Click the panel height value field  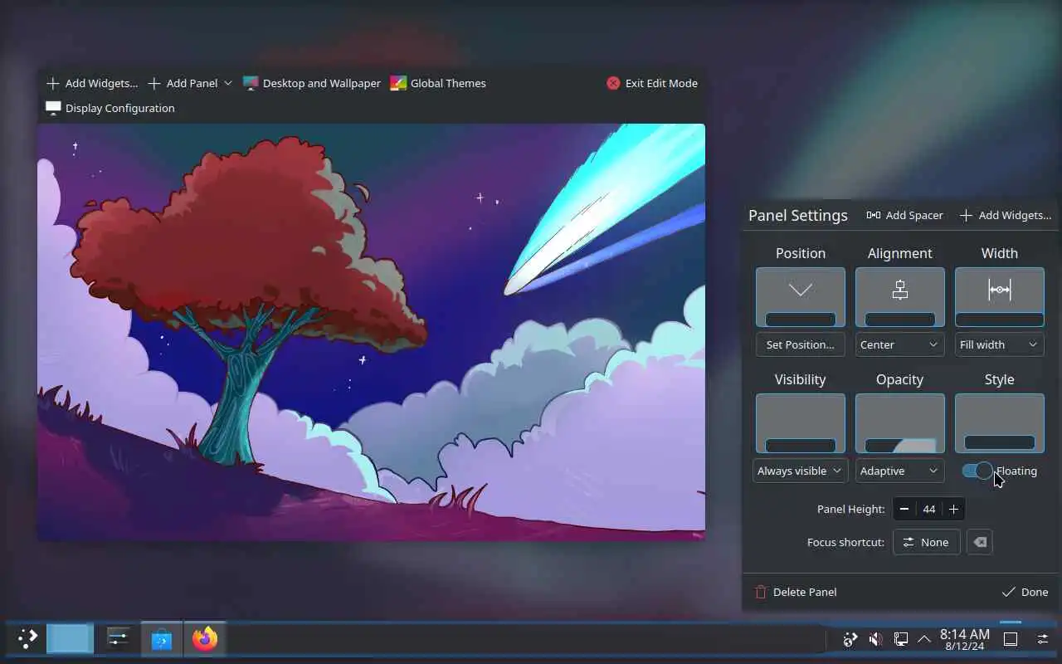pyautogui.click(x=929, y=509)
